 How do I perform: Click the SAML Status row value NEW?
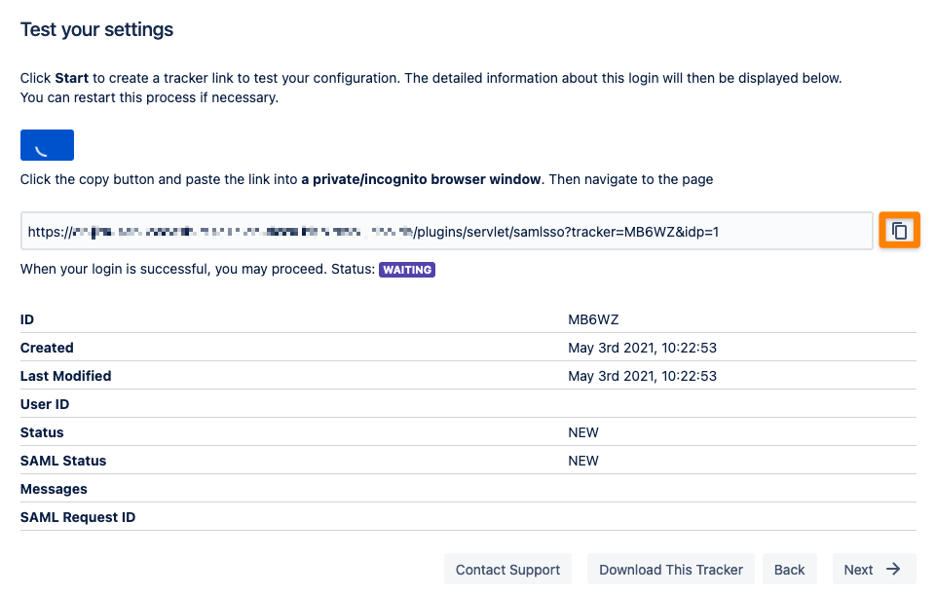pyautogui.click(x=583, y=461)
